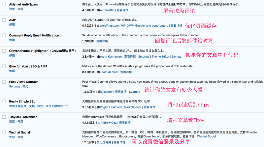The height and width of the screenshot is (147, 264).
Task: View details for Post Views Counter
Action: (x=121, y=92)
